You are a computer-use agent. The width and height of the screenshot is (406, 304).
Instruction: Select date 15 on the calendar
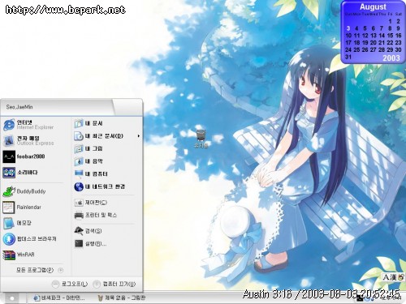tap(390, 36)
